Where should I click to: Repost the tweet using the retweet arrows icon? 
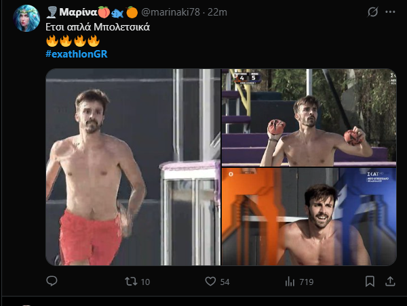coord(131,281)
